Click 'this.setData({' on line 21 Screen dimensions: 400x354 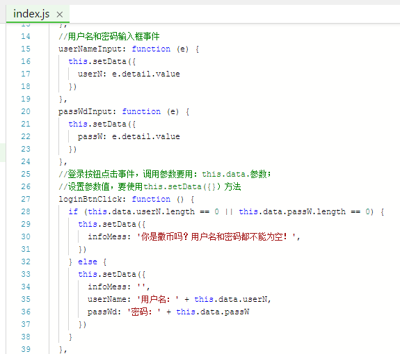pos(102,124)
